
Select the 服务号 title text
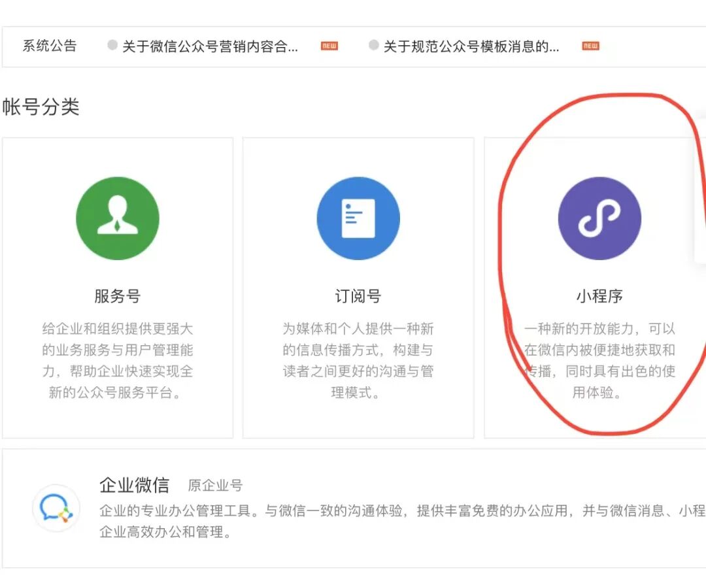tap(118, 296)
